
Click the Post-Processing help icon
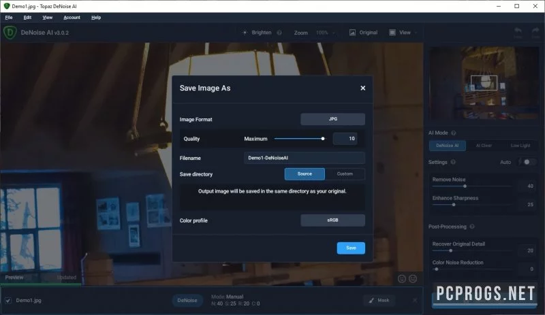(471, 227)
